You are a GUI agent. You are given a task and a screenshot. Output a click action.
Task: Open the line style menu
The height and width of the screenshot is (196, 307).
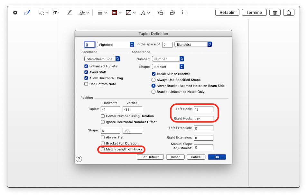(102, 13)
